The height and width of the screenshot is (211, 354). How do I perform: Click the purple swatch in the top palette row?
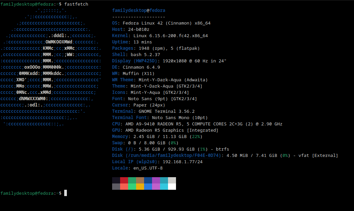pos(156,180)
